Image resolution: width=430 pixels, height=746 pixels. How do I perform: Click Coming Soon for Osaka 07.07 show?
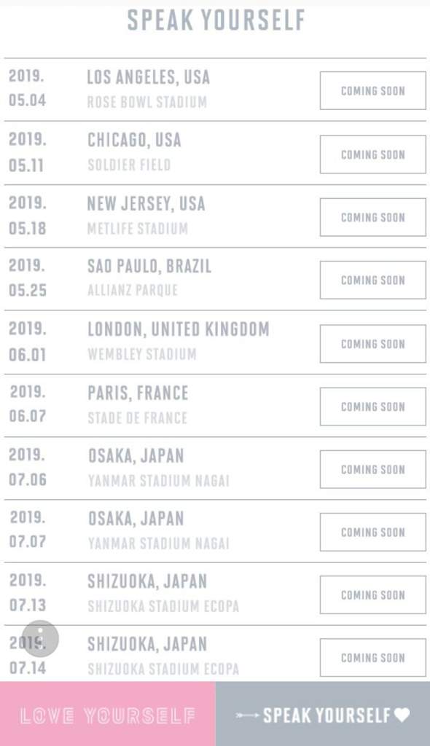click(373, 532)
